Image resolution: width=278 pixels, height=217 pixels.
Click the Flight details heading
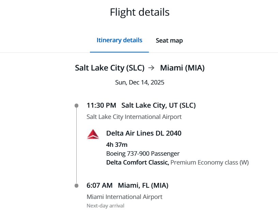[139, 12]
